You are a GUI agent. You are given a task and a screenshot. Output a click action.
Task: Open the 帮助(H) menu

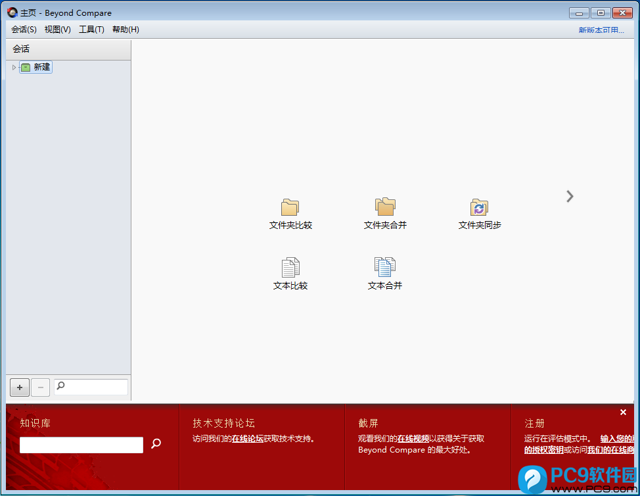(126, 30)
